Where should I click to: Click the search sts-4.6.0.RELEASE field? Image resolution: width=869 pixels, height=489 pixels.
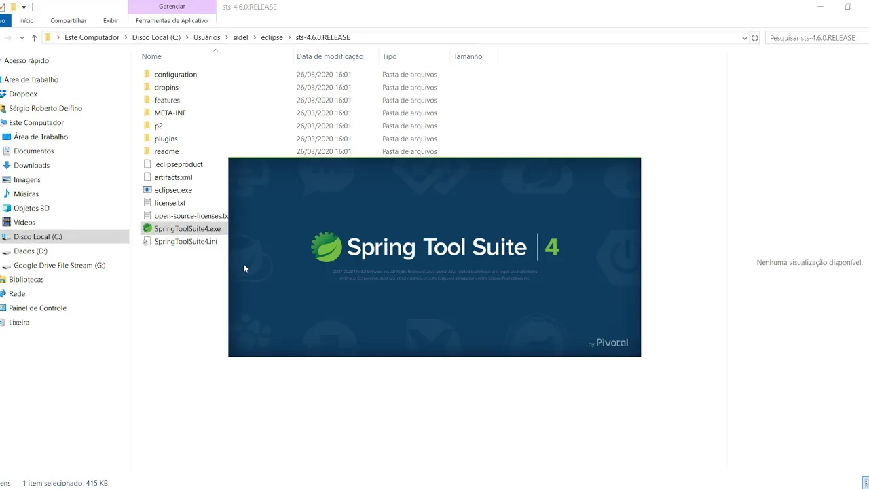(817, 38)
